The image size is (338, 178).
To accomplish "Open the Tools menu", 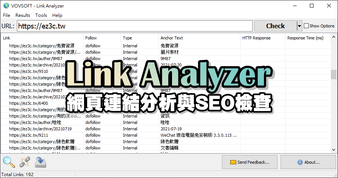I will (41, 15).
